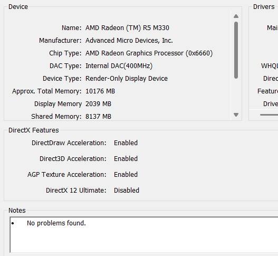Click the 'DirectDraw Acceleration:' label
Image resolution: width=278 pixels, height=256 pixels.
tap(69, 143)
